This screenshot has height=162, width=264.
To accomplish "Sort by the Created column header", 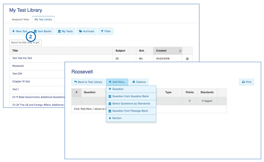I will pos(168,51).
